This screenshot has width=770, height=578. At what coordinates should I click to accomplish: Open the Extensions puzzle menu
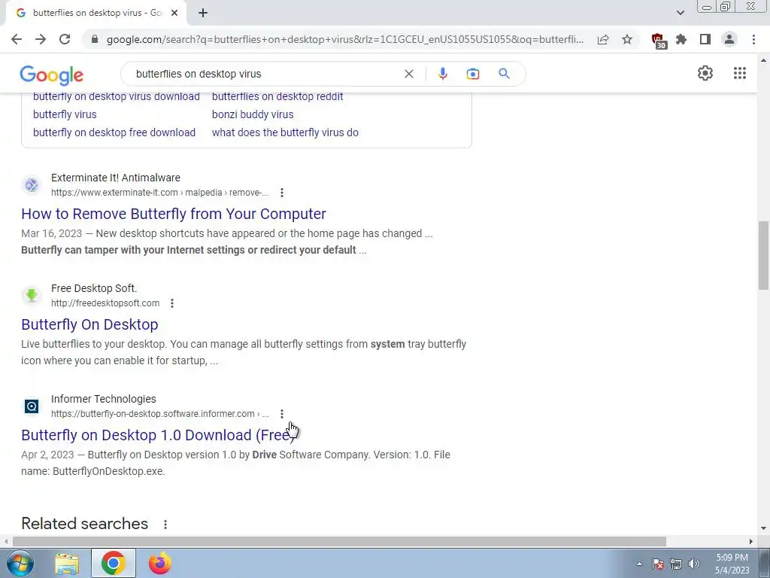click(681, 39)
